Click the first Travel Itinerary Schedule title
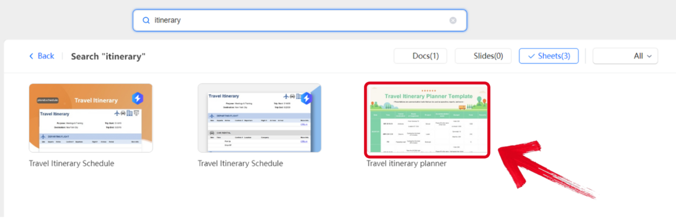 72,163
